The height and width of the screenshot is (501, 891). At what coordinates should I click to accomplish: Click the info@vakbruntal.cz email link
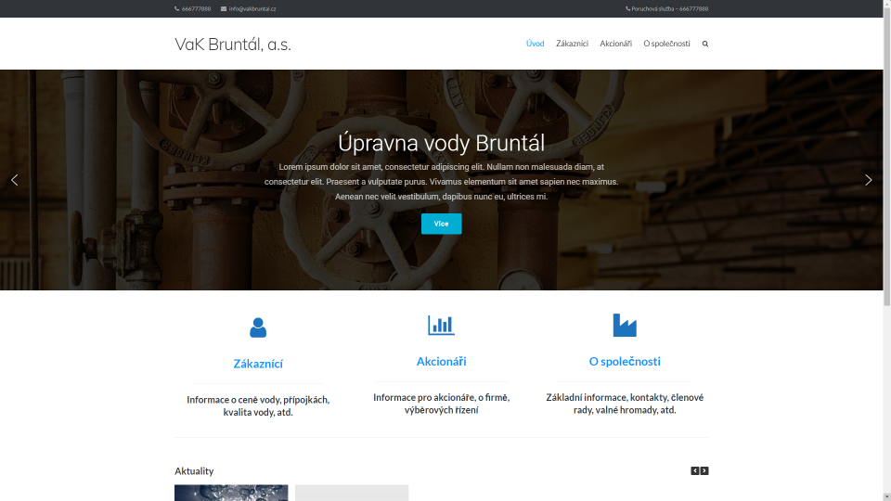pyautogui.click(x=252, y=8)
